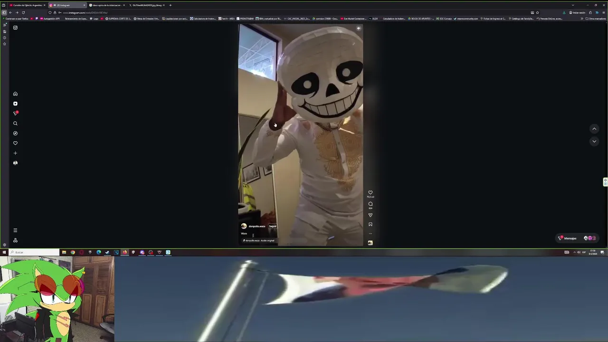608x342 pixels.
Task: Go to next reel with down arrow
Action: click(x=594, y=141)
